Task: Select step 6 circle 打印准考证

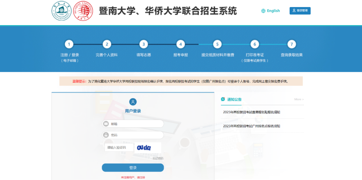Action: [255, 44]
